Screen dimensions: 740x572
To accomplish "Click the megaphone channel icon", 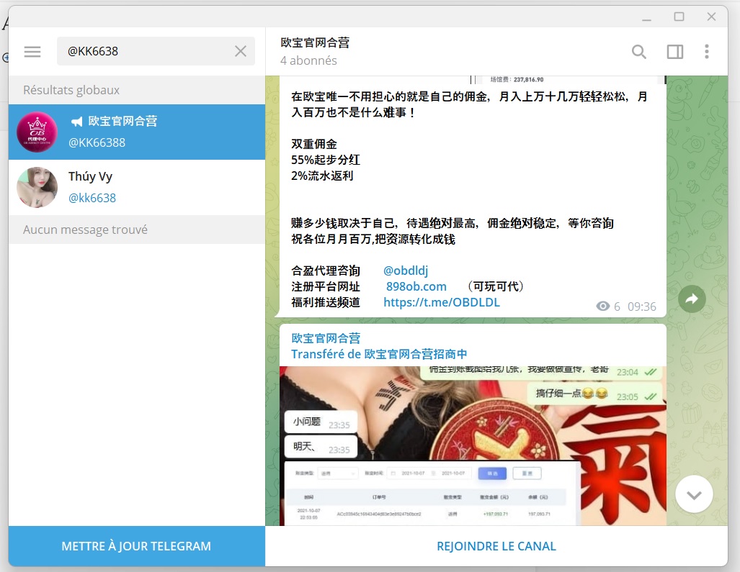I will 76,122.
